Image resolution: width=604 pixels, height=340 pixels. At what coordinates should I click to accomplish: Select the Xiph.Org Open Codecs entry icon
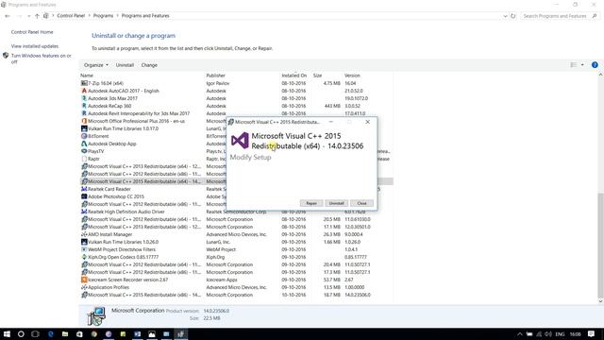click(84, 257)
